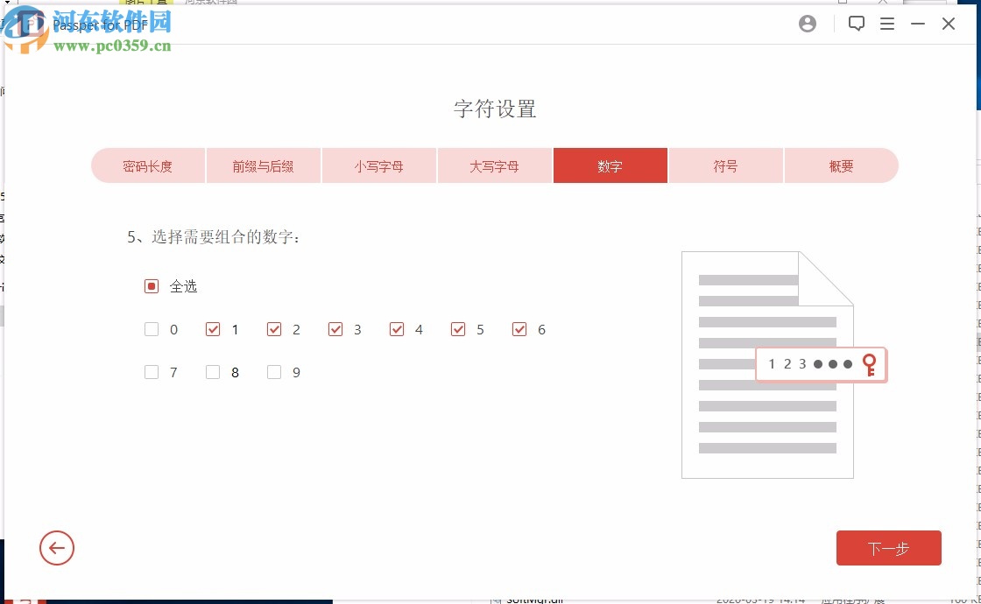Switch to the 前缀与后缀 tab

264,165
